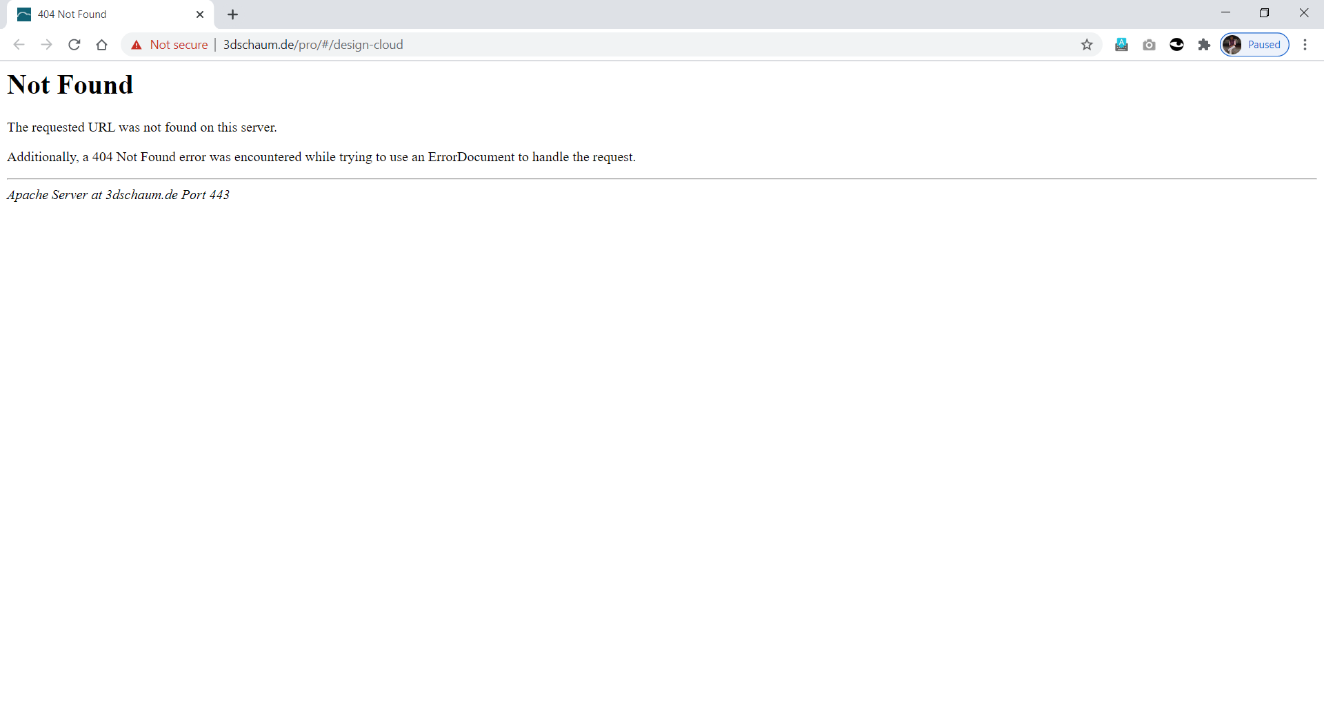Click the Not Found page heading

click(x=70, y=85)
